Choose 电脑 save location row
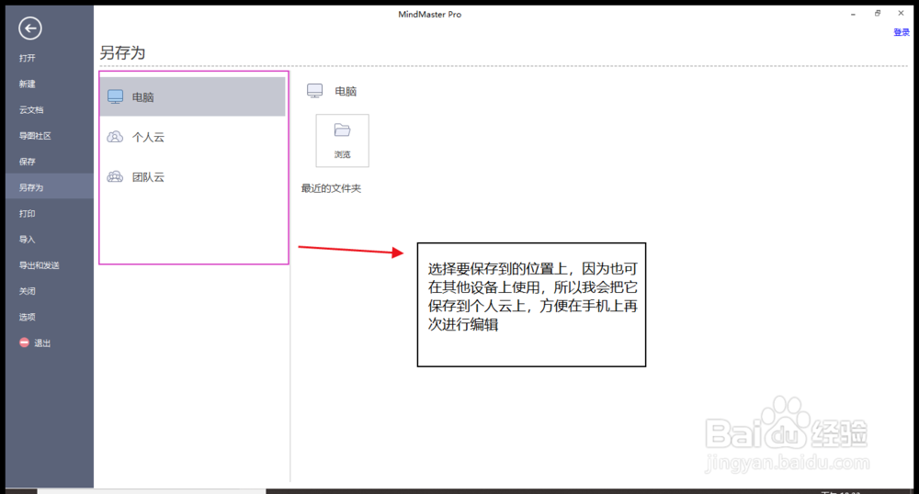The width and height of the screenshot is (919, 494). coord(192,96)
